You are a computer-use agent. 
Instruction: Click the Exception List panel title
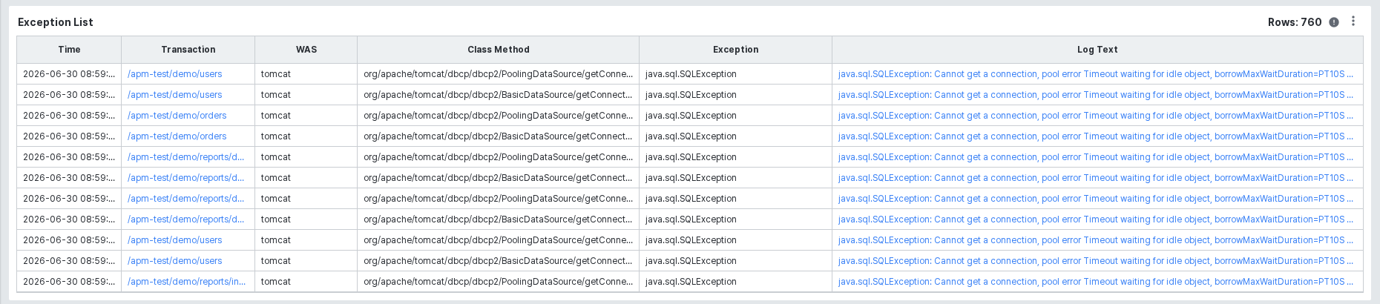(56, 22)
